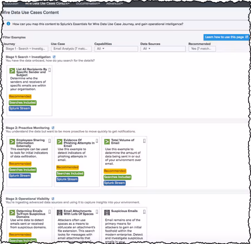
Task: Click the blue info icon in the banner
Action: pyautogui.click(x=8, y=24)
